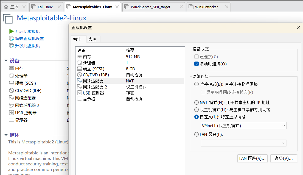The image size is (303, 175).
Task: Click the 摘要 column header
Action: click(x=130, y=50)
